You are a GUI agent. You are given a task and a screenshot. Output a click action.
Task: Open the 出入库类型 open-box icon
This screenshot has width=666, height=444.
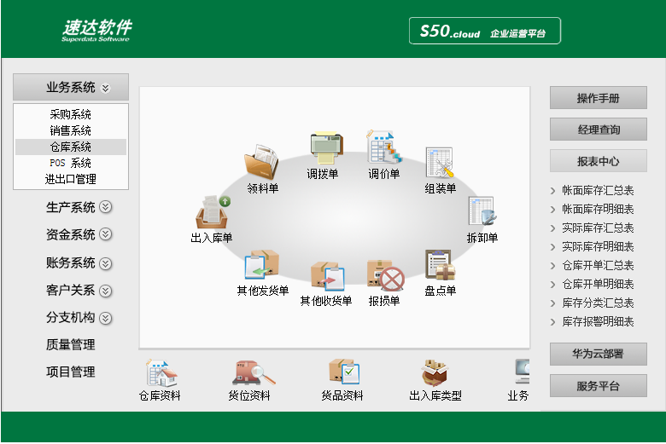tap(435, 373)
